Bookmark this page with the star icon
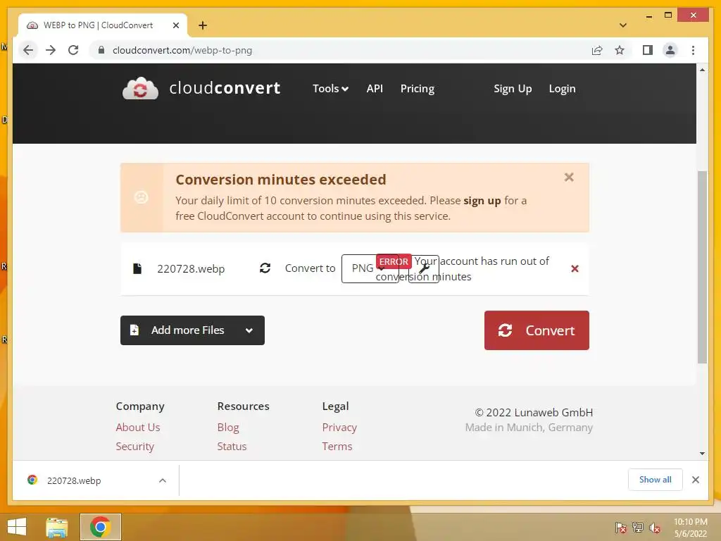Viewport: 721px width, 541px height. 620,50
